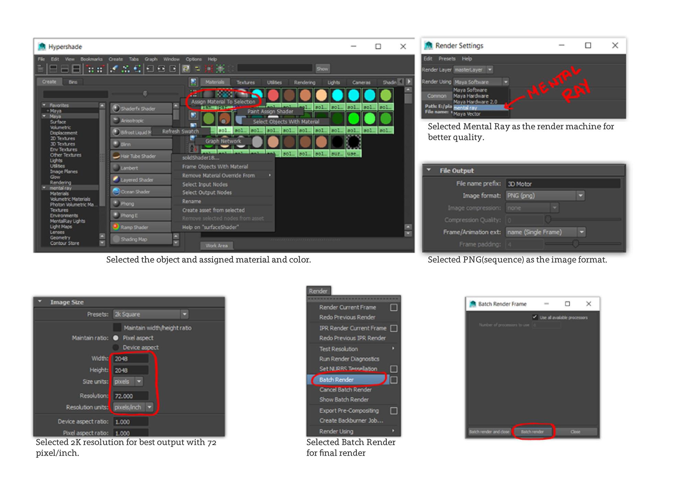
Task: Click Batch render and close button
Action: pyautogui.click(x=489, y=432)
